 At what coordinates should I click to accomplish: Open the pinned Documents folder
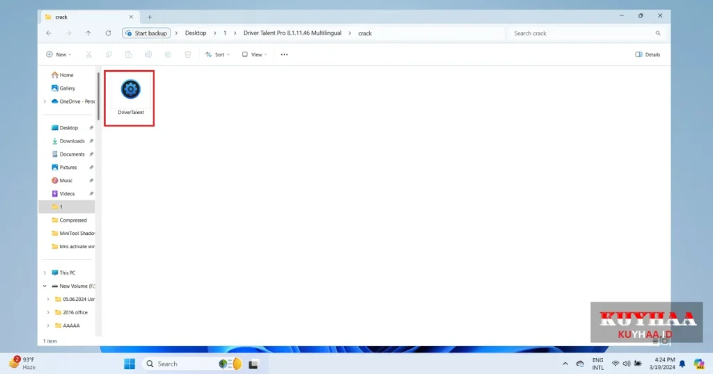72,154
